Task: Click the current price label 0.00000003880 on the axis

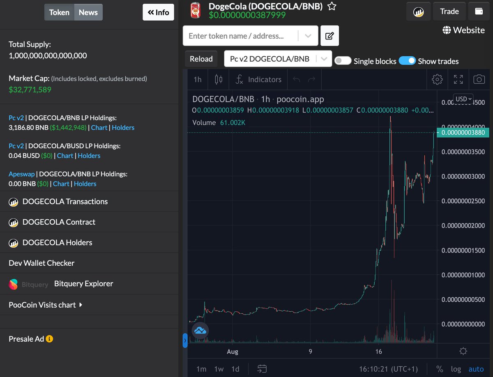Action: point(463,133)
